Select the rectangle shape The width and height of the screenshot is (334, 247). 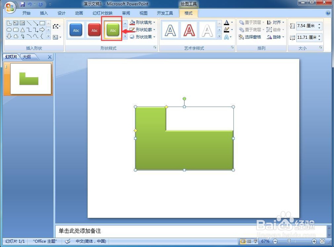[x=42, y=23]
